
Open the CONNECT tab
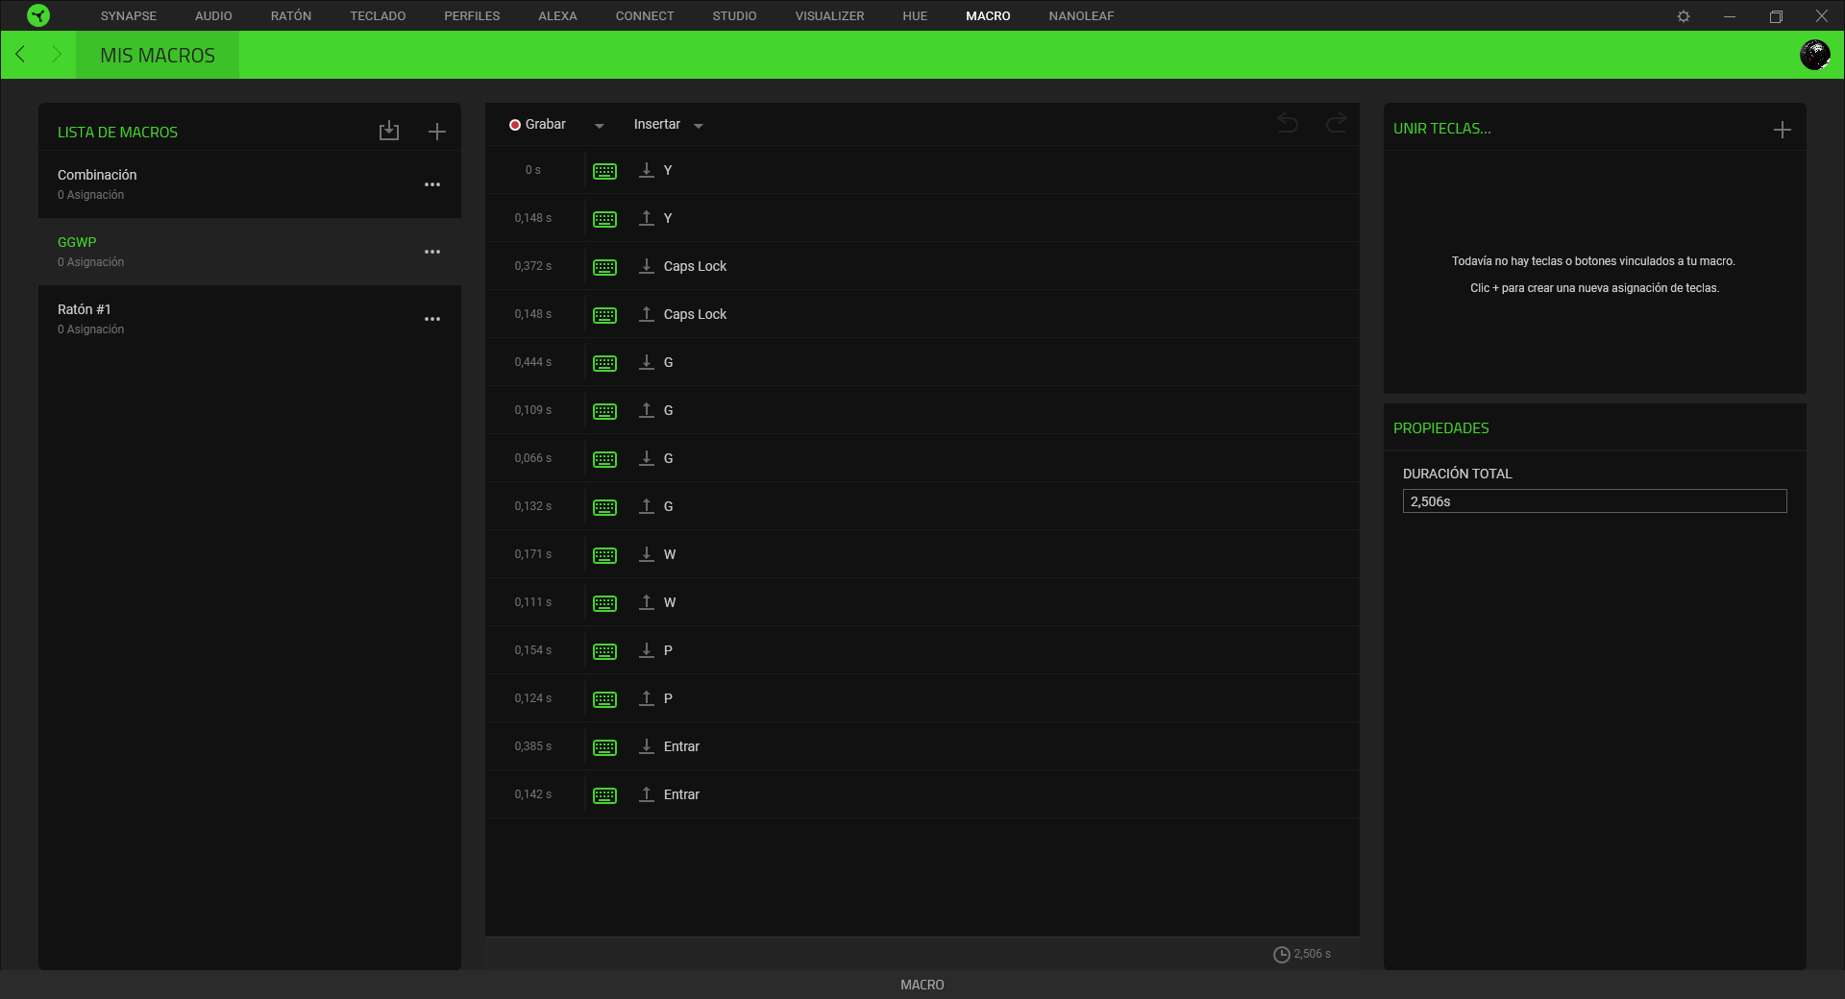(x=645, y=16)
